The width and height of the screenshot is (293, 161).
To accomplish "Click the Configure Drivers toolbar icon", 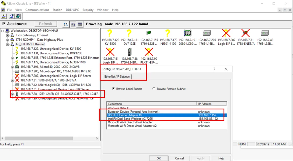I will tap(12, 16).
